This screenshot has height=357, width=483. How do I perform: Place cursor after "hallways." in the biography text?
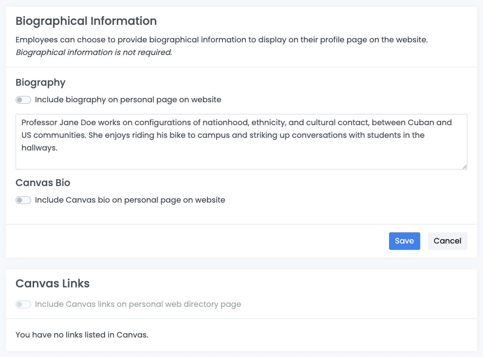pos(58,148)
